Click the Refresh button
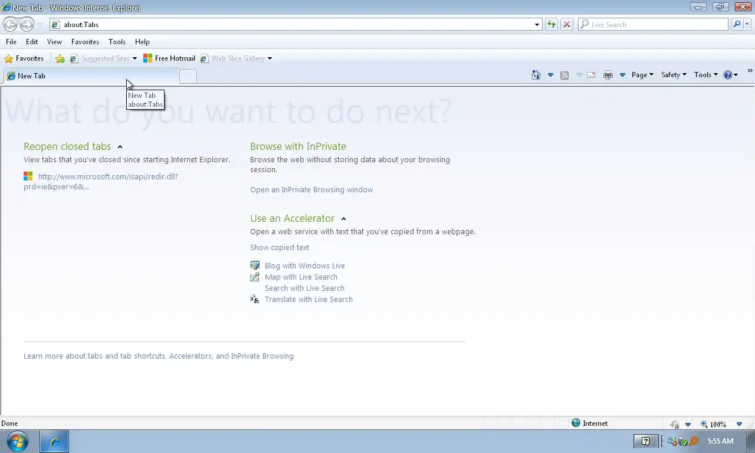The height and width of the screenshot is (453, 755). tap(551, 24)
